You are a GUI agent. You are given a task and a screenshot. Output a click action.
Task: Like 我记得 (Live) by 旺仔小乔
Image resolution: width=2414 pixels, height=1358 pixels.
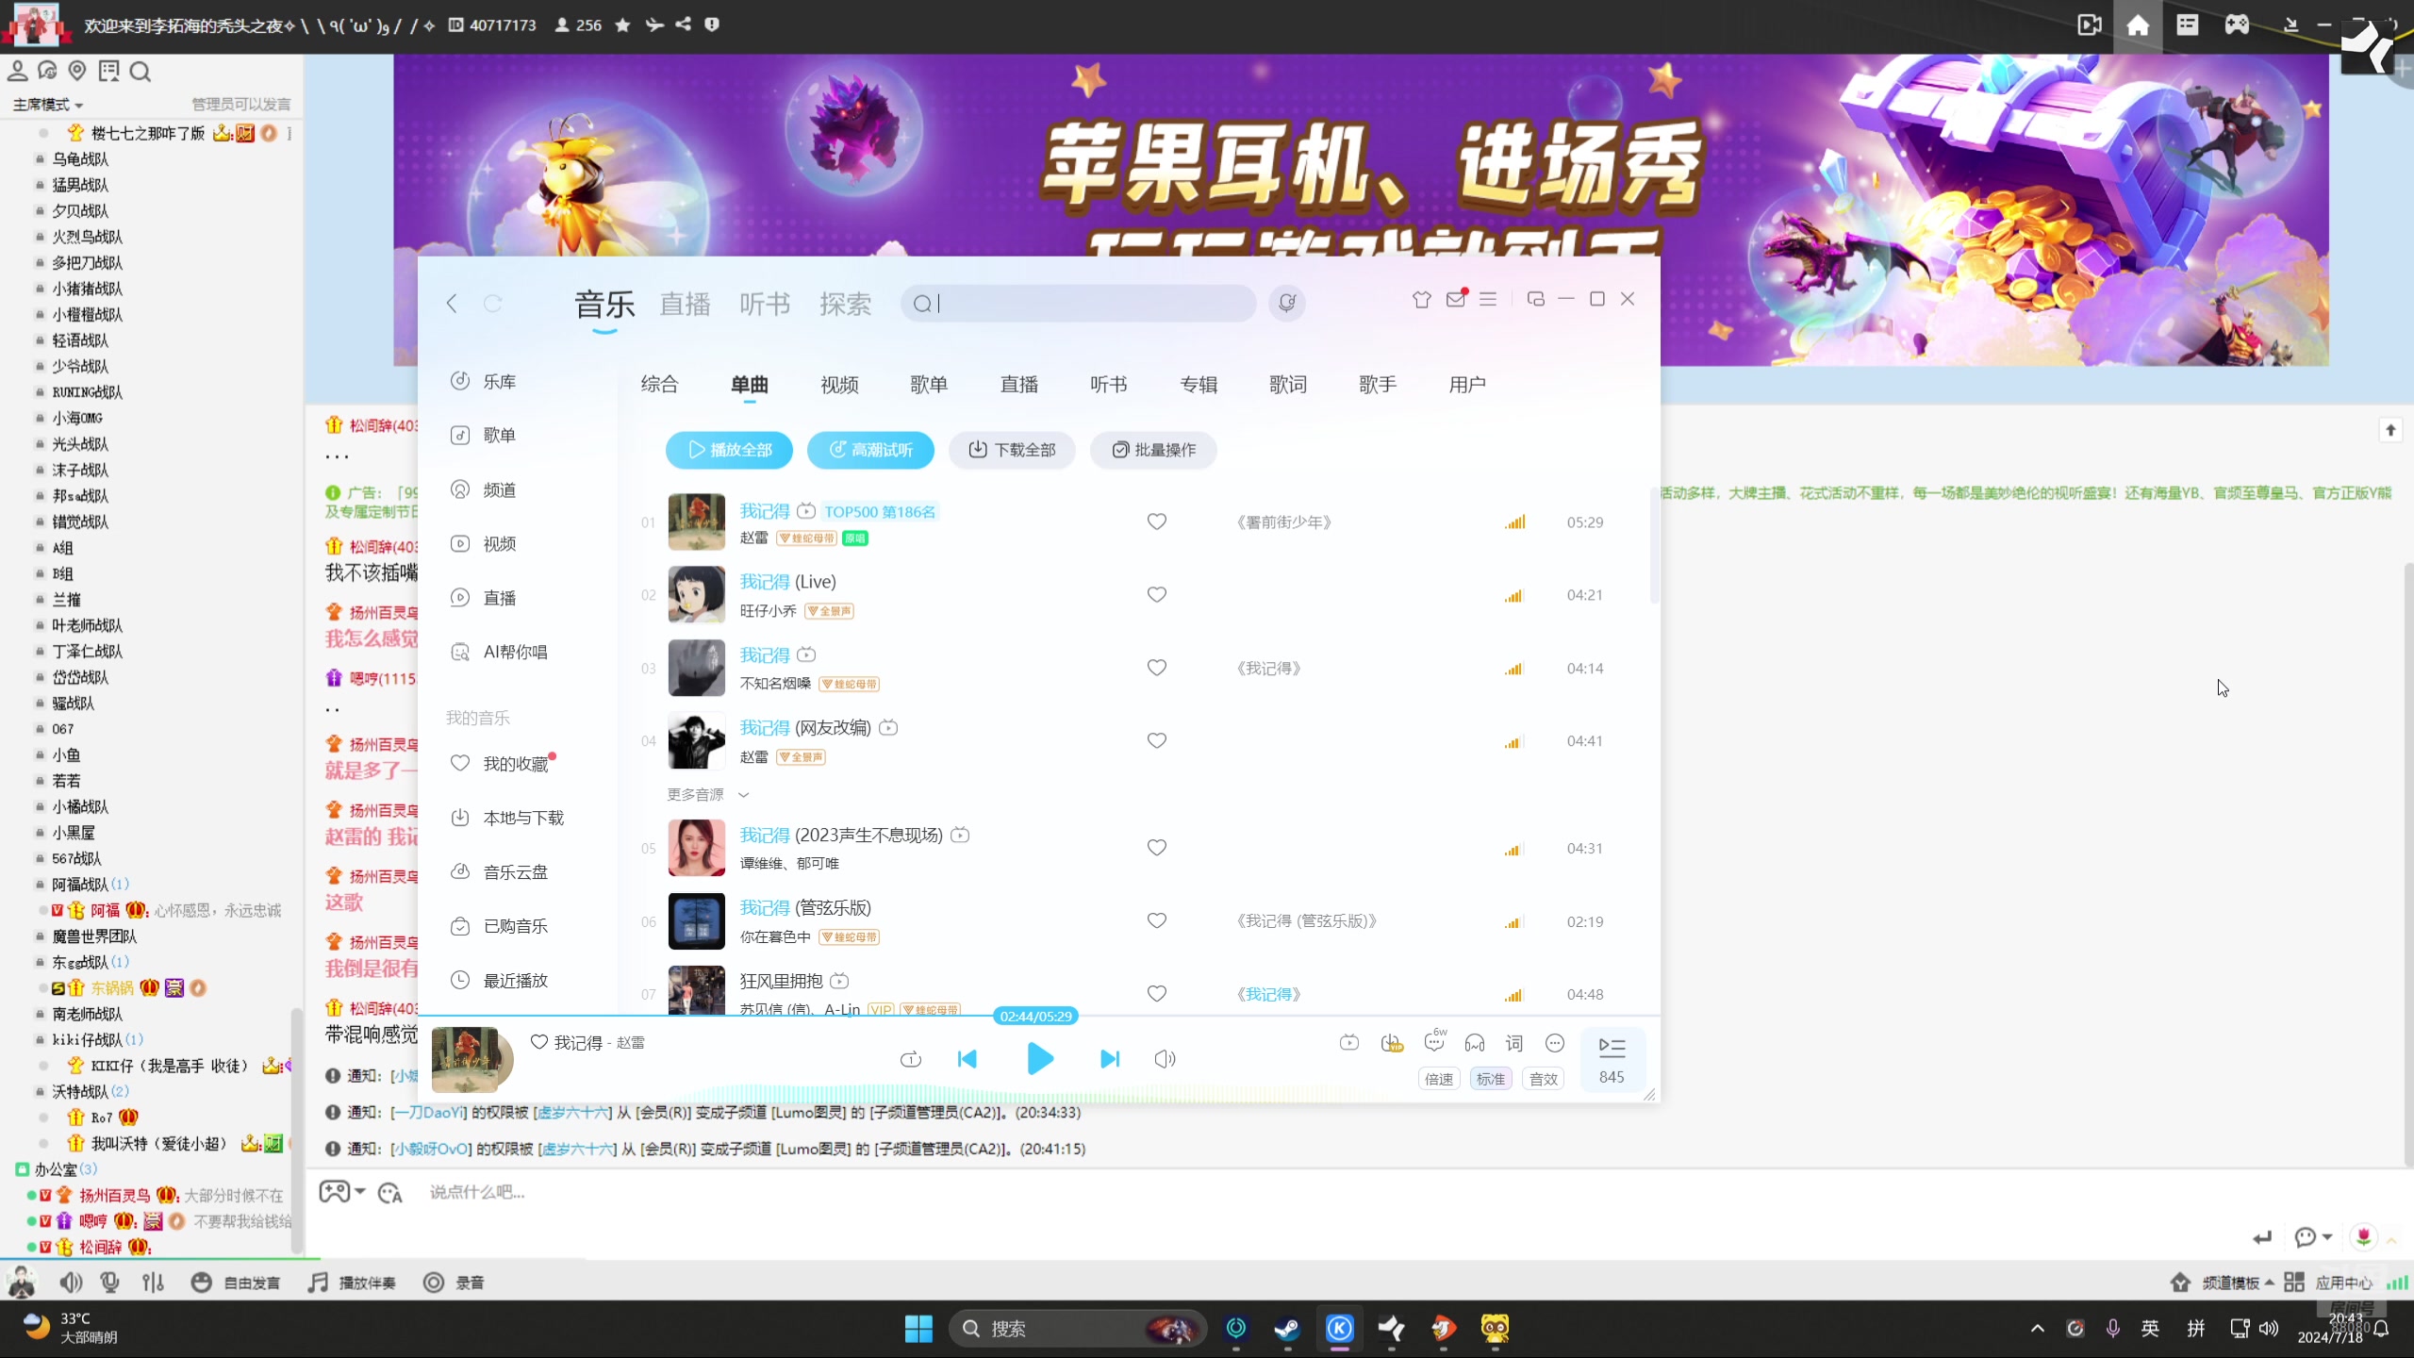click(1157, 594)
